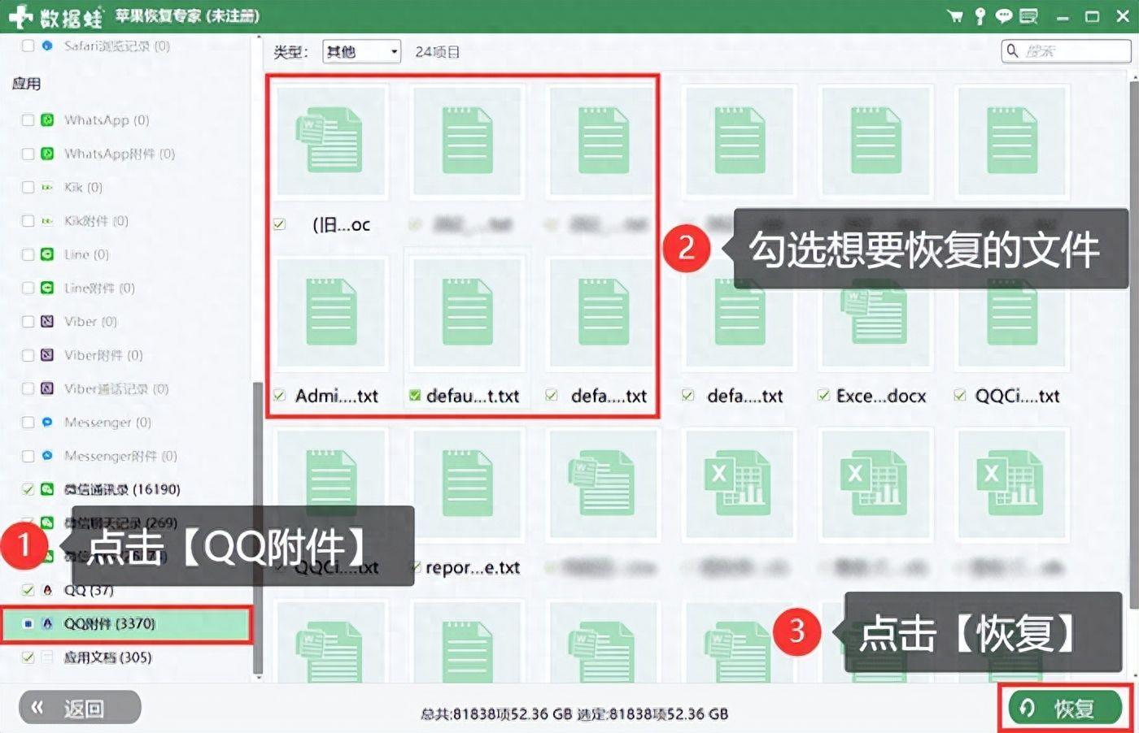Select the Exce...docx file thumbnail
The width and height of the screenshot is (1139, 733).
[x=876, y=314]
